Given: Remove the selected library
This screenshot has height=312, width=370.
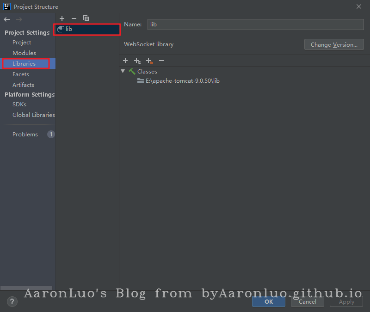Looking at the screenshot, I should 74,18.
